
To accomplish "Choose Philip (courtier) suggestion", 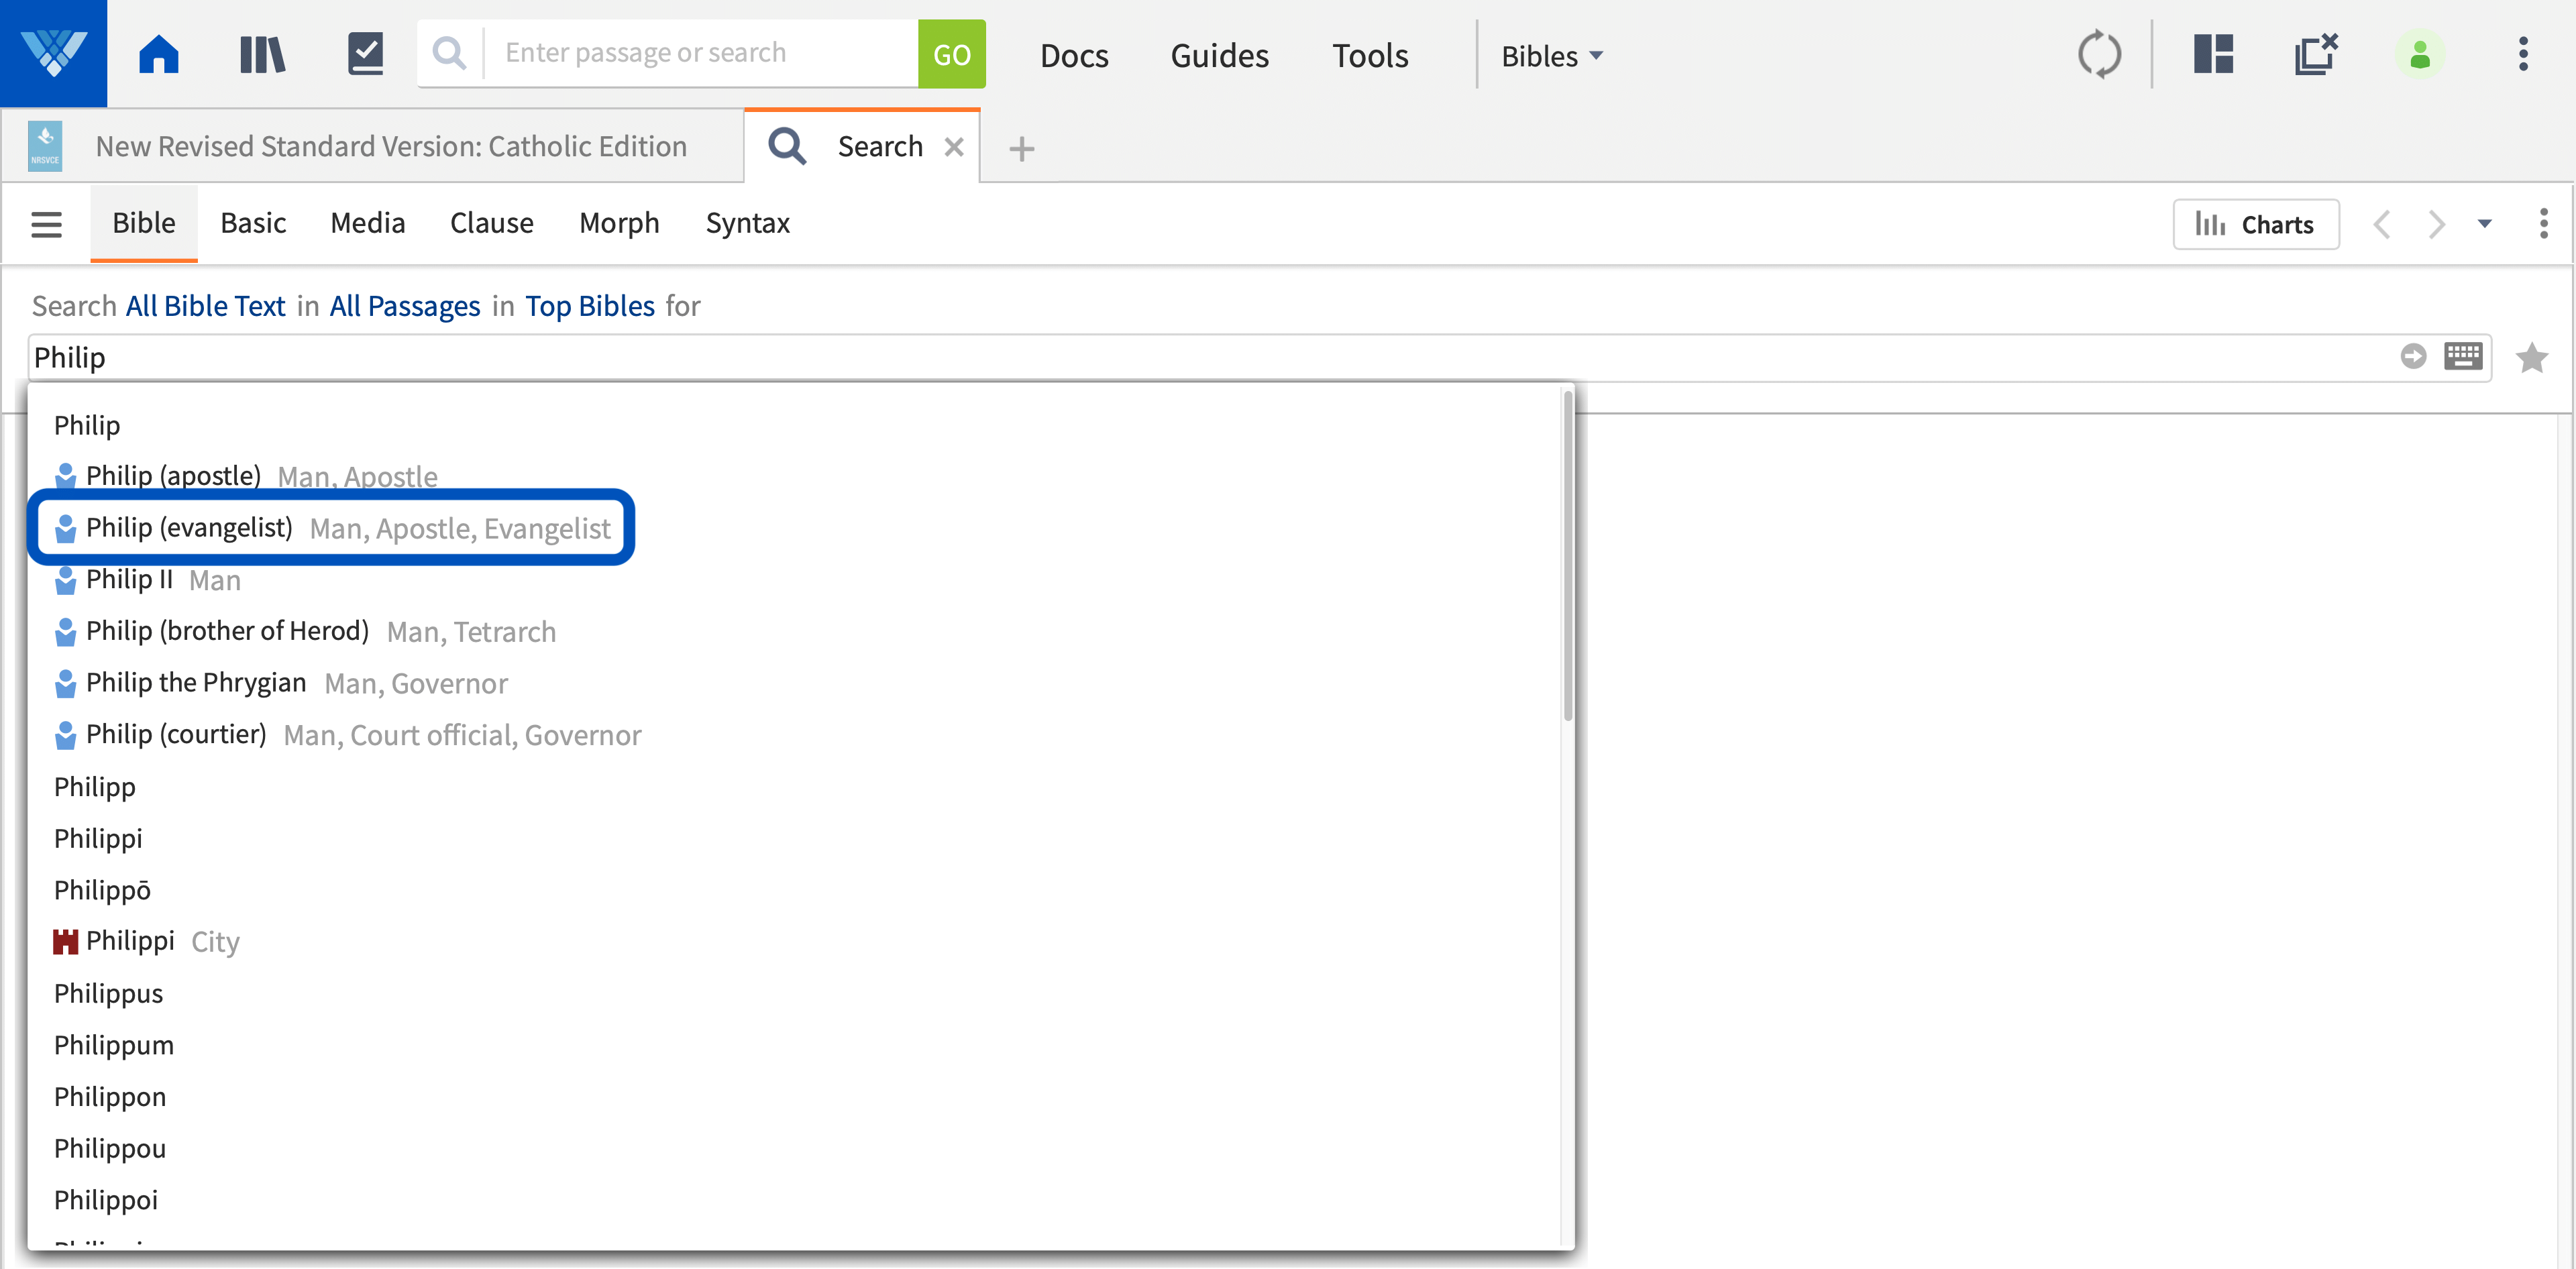I will tap(348, 735).
